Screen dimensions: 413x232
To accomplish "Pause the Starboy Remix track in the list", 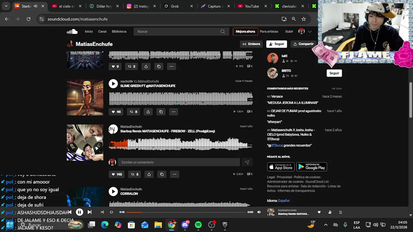I will [113, 129].
